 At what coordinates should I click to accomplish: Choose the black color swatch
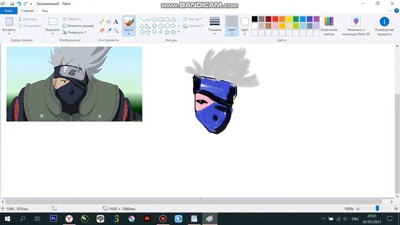[x=254, y=19]
